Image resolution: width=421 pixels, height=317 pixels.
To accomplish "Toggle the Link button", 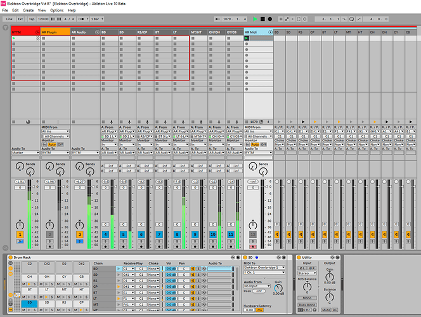I will point(10,19).
